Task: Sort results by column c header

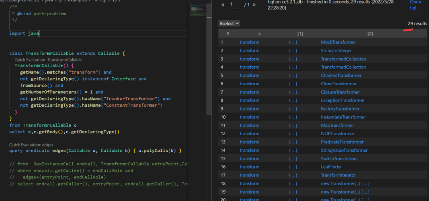Action: click(x=259, y=34)
